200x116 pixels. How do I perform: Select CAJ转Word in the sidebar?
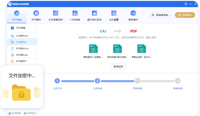[22, 36]
